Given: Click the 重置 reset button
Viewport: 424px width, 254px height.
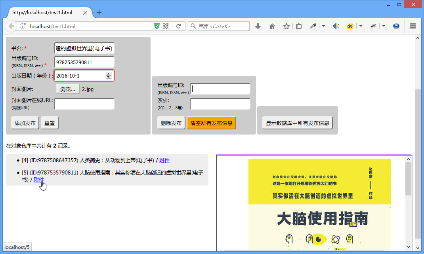Looking at the screenshot, I should pyautogui.click(x=50, y=123).
